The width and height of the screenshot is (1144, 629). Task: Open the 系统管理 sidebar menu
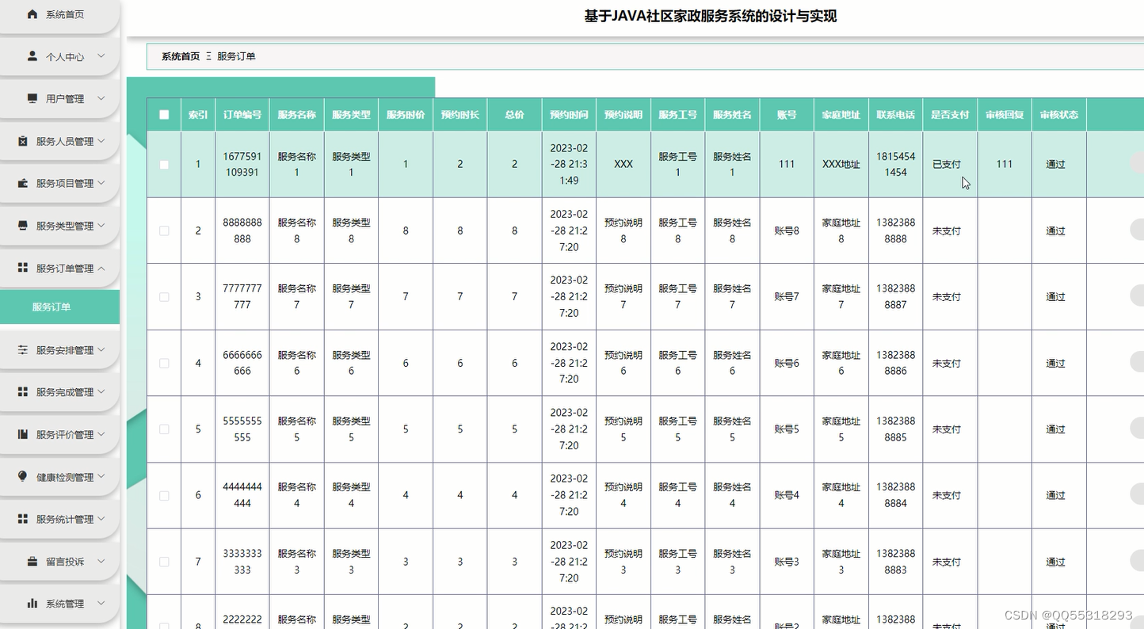(59, 604)
